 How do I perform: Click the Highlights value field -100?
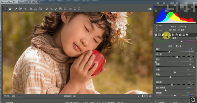(x=189, y=59)
